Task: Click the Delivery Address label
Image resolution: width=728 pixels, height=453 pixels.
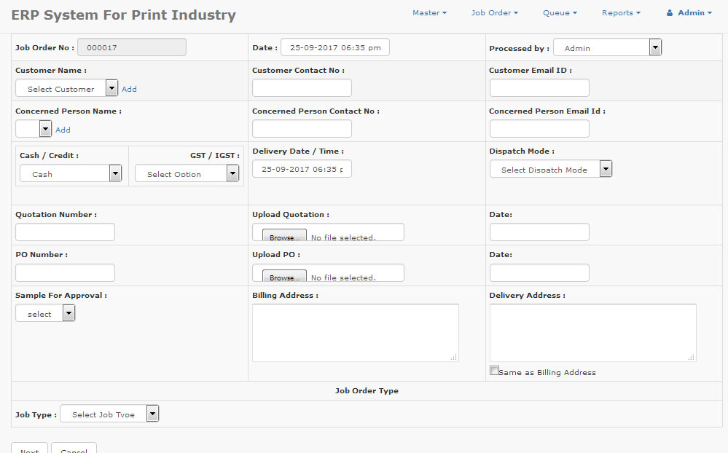Action: point(528,296)
